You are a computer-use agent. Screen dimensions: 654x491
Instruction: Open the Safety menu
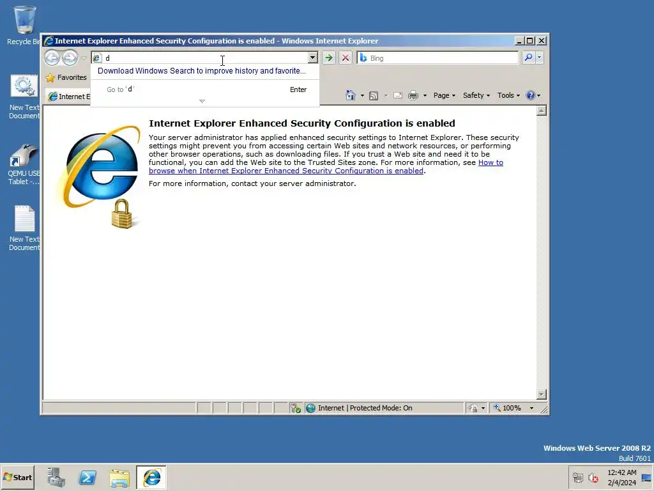476,95
